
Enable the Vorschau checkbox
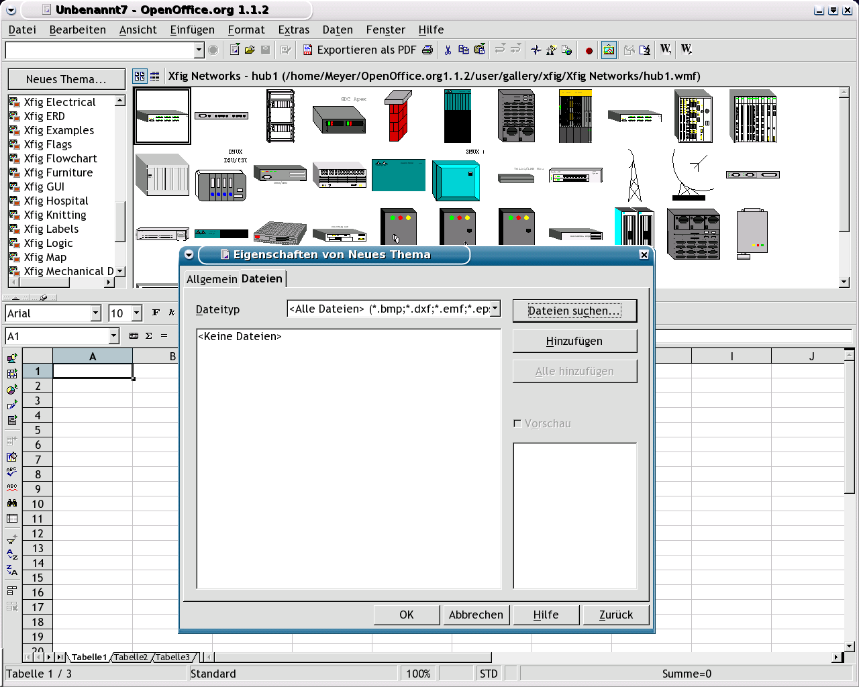coord(517,423)
